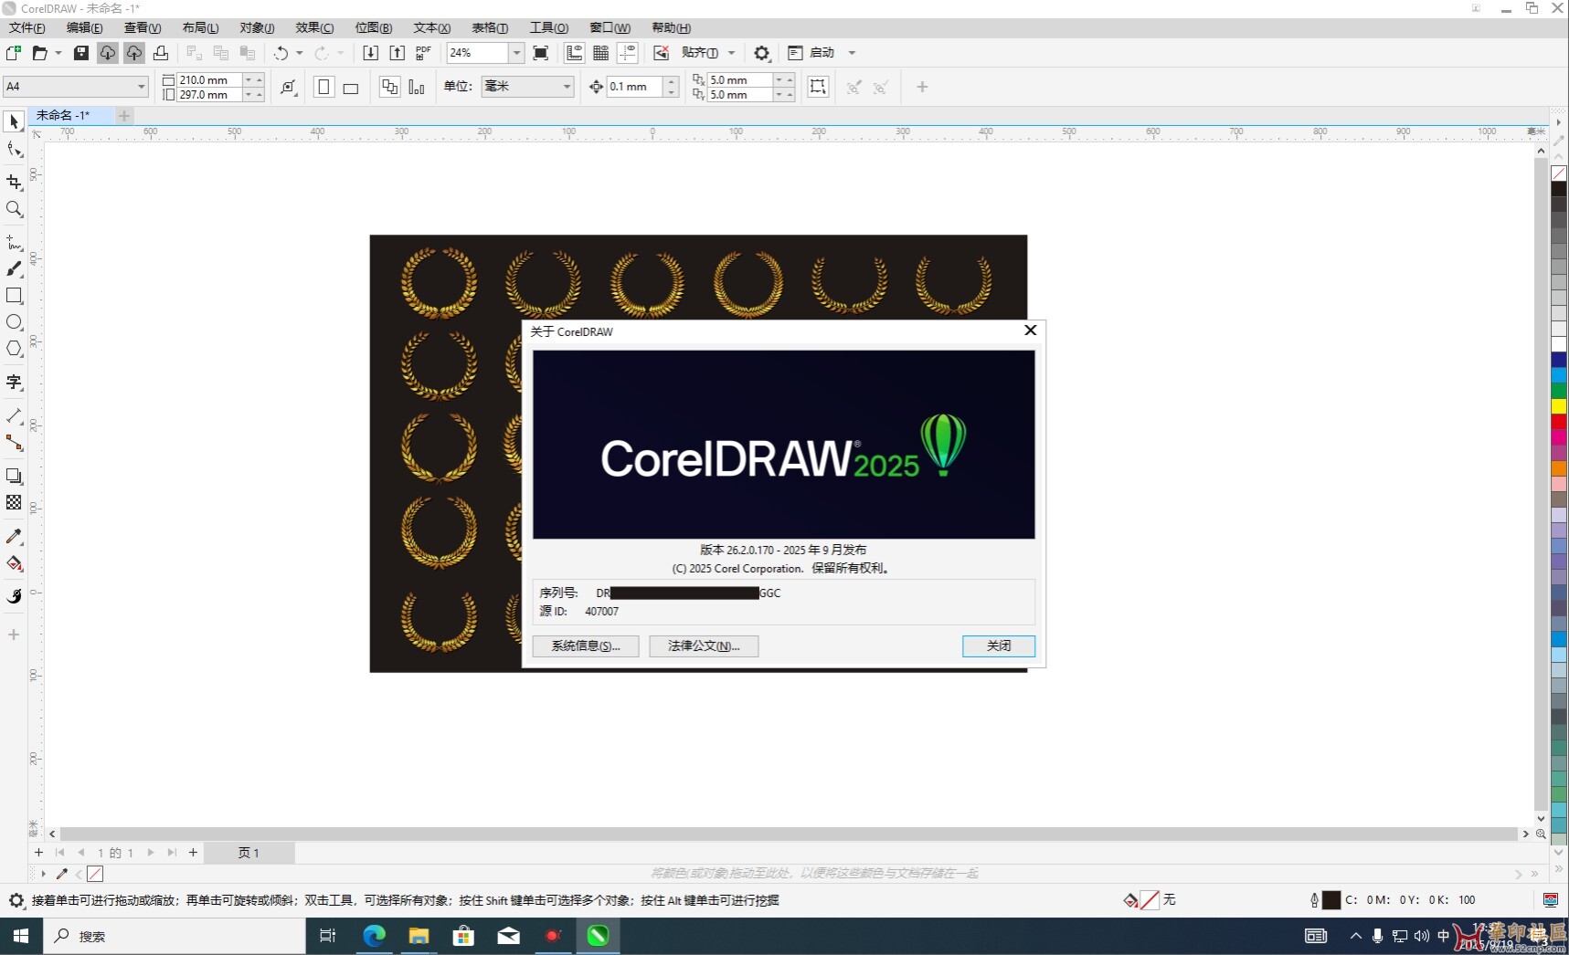The width and height of the screenshot is (1569, 955).
Task: Add a new page with plus button
Action: [x=193, y=853]
